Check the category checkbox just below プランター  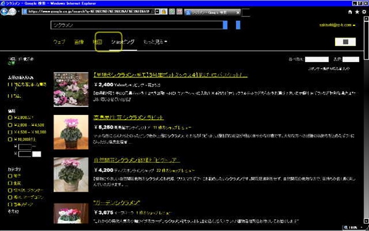(x=10, y=197)
